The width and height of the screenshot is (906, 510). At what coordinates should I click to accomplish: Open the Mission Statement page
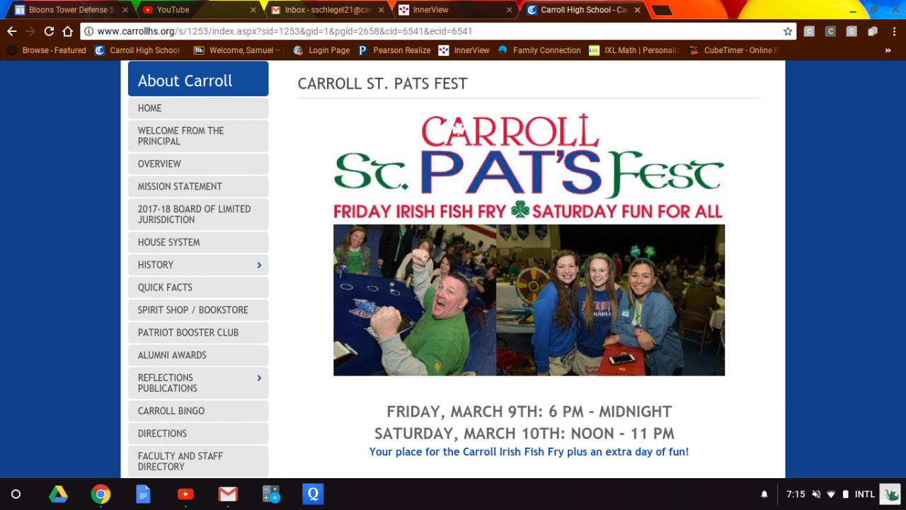click(x=198, y=186)
